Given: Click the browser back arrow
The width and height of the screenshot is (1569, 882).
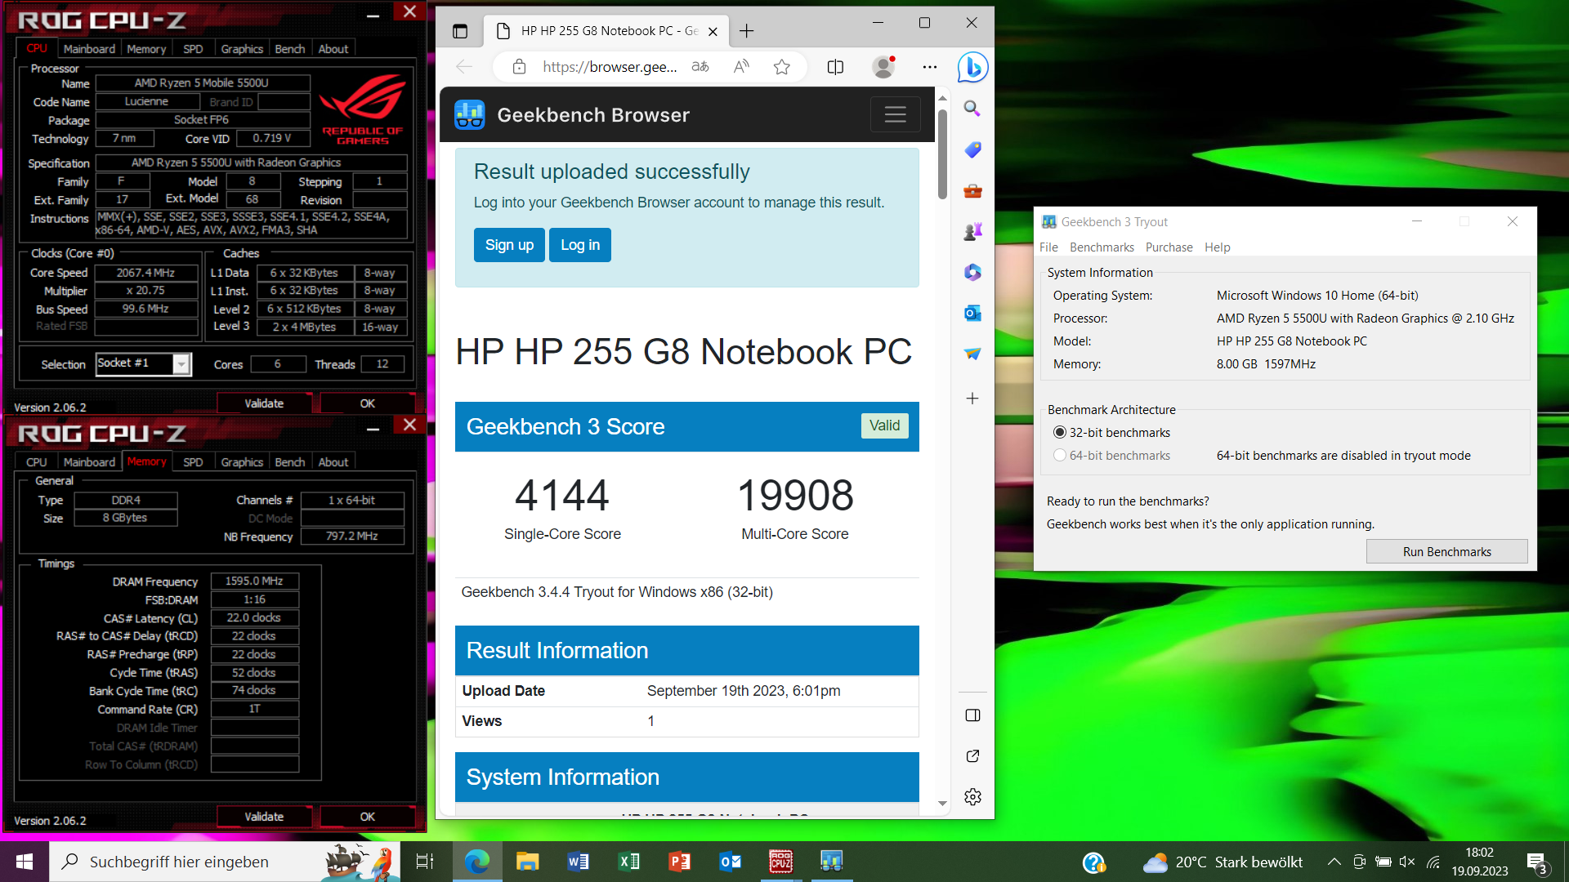Looking at the screenshot, I should pyautogui.click(x=464, y=67).
